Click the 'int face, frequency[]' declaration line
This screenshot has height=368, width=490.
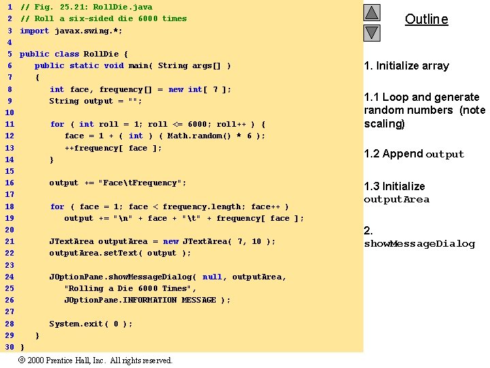(140, 89)
